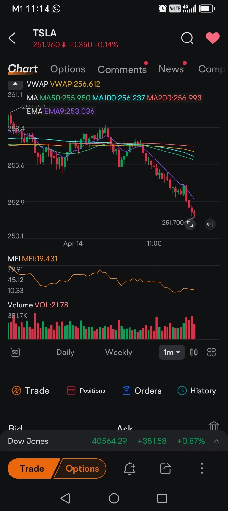The height and width of the screenshot is (511, 228).
Task: Tap the 11:00 time axis label
Action: 154,243
